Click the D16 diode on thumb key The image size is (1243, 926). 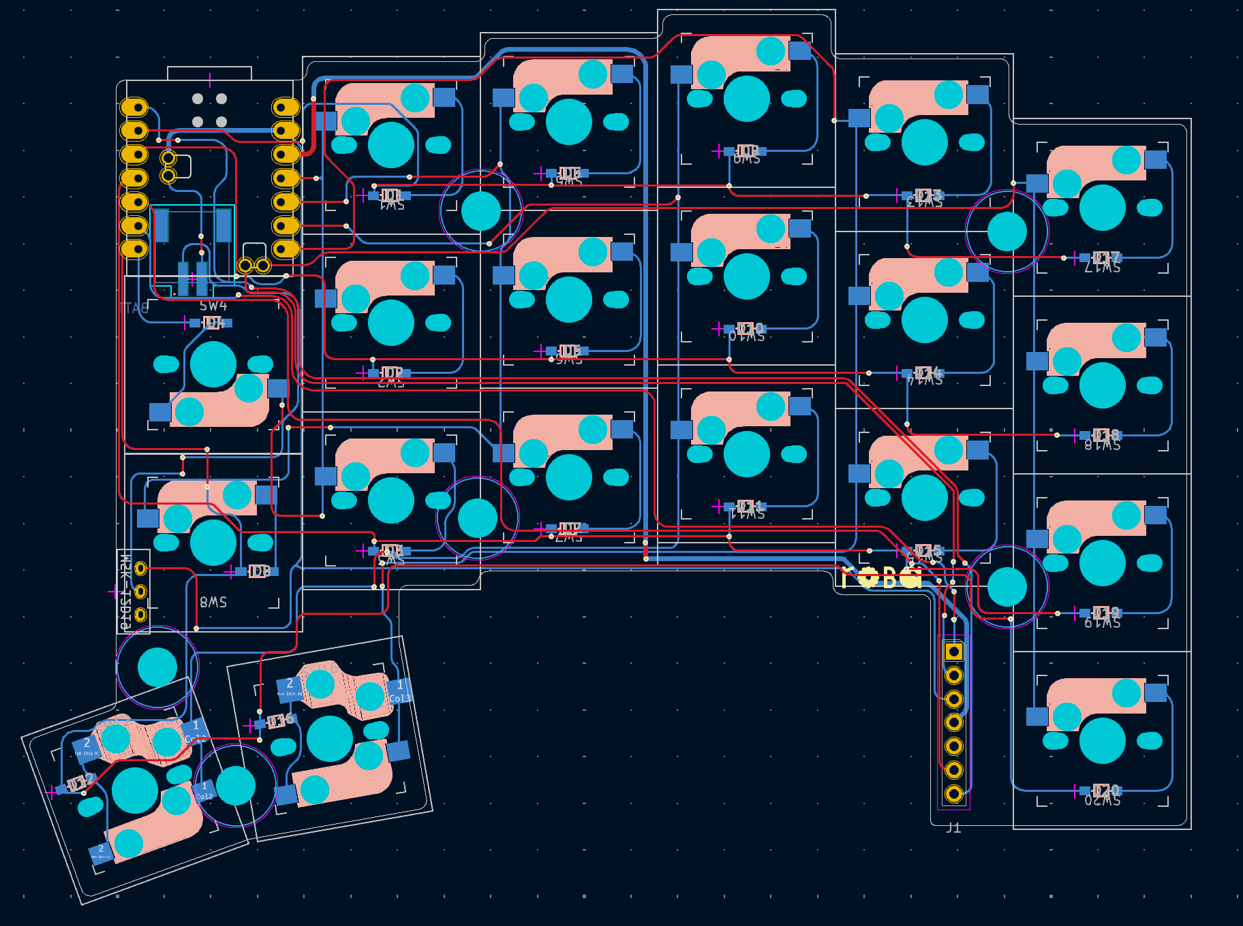coord(279,721)
